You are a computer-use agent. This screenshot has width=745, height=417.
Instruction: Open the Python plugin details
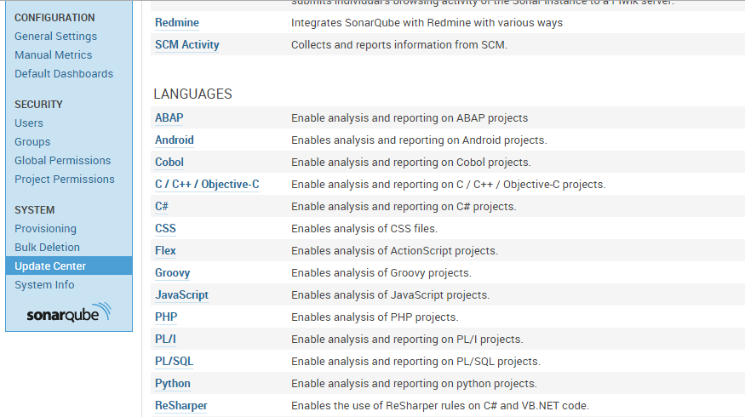point(173,384)
